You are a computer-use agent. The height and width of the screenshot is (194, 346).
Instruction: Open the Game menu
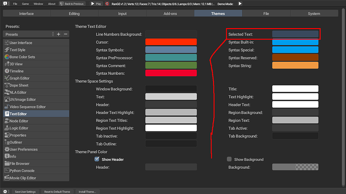pyautogui.click(x=26, y=4)
